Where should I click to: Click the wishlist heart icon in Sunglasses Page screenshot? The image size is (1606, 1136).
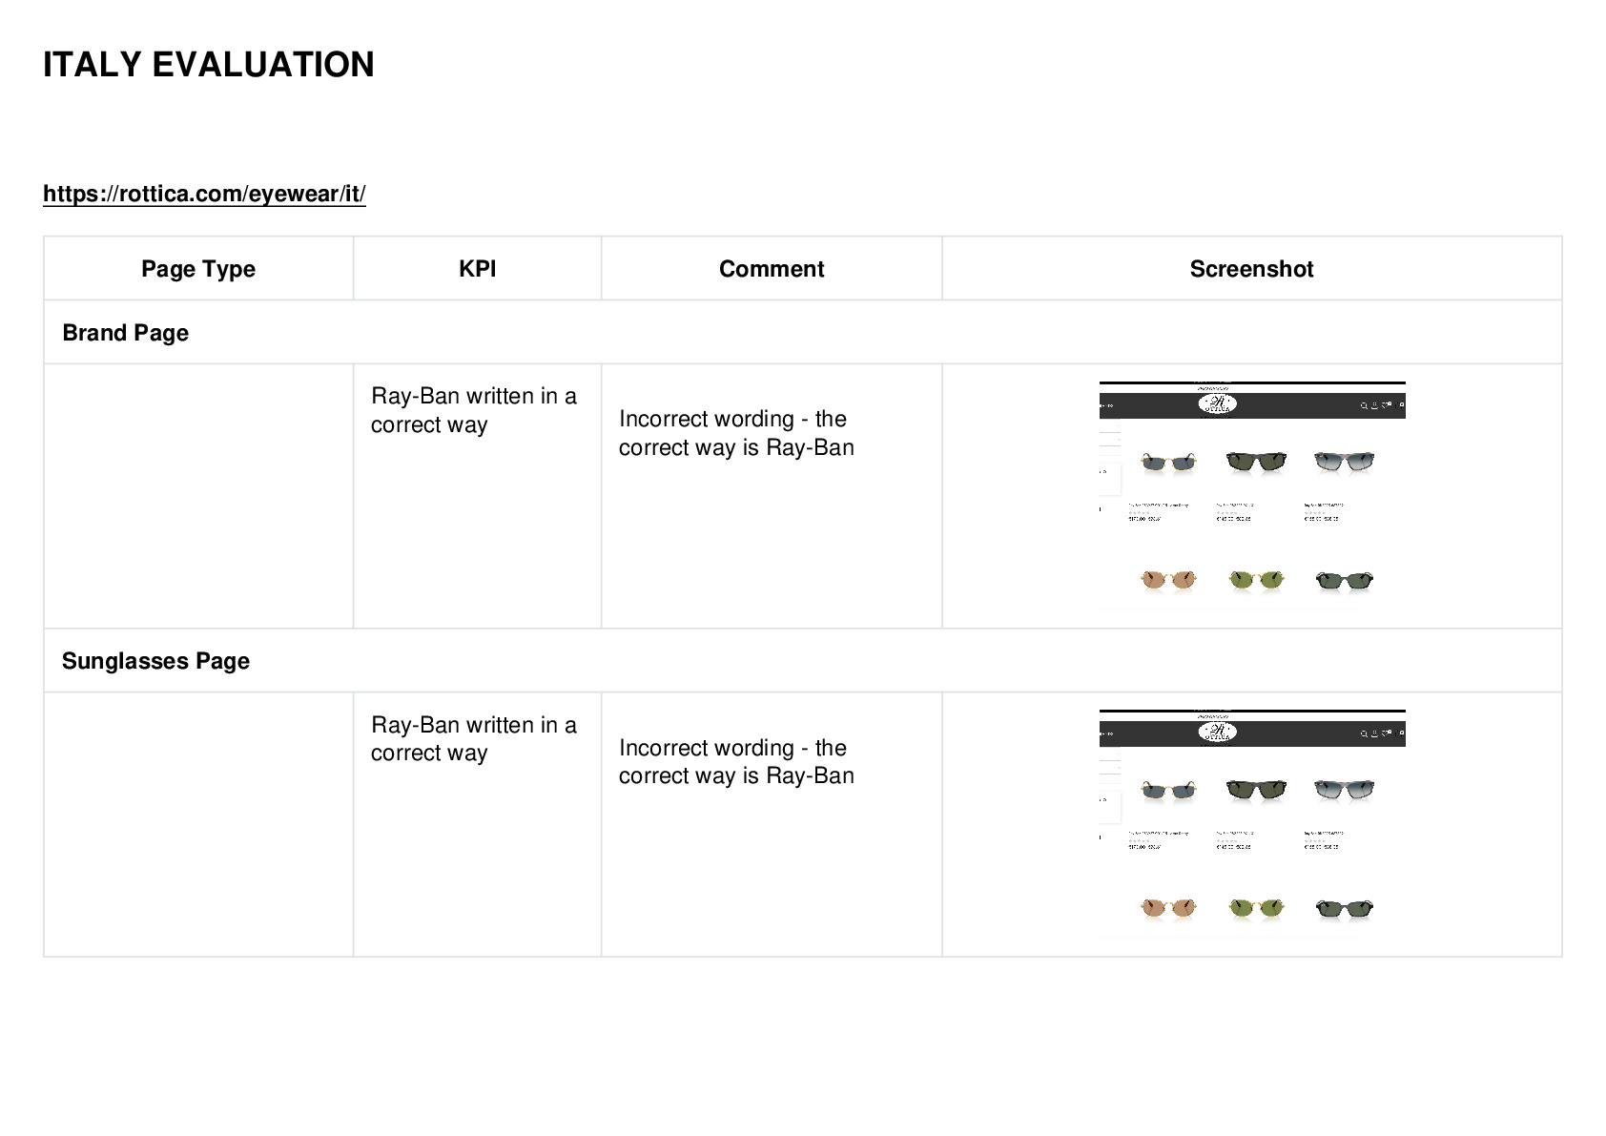coord(1386,733)
